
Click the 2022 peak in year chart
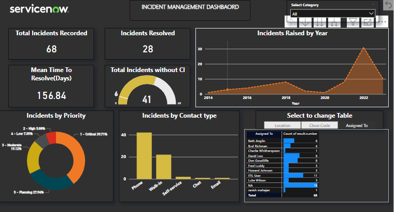pos(364,48)
